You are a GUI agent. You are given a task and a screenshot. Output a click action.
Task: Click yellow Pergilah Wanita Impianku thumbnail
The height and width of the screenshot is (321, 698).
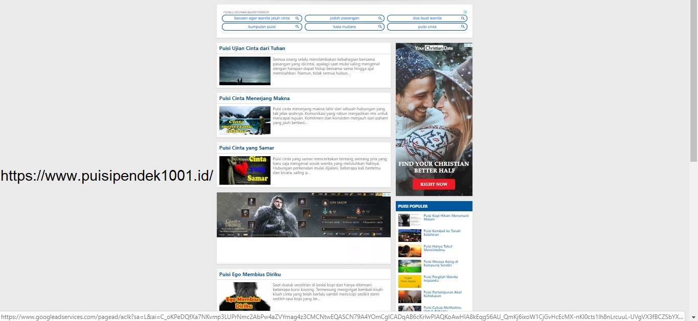(x=410, y=281)
